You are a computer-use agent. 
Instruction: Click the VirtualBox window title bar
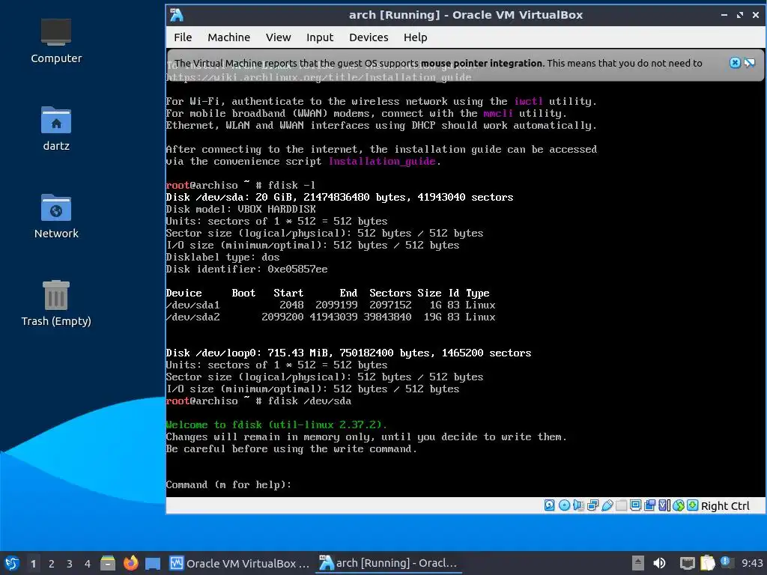pyautogui.click(x=465, y=15)
